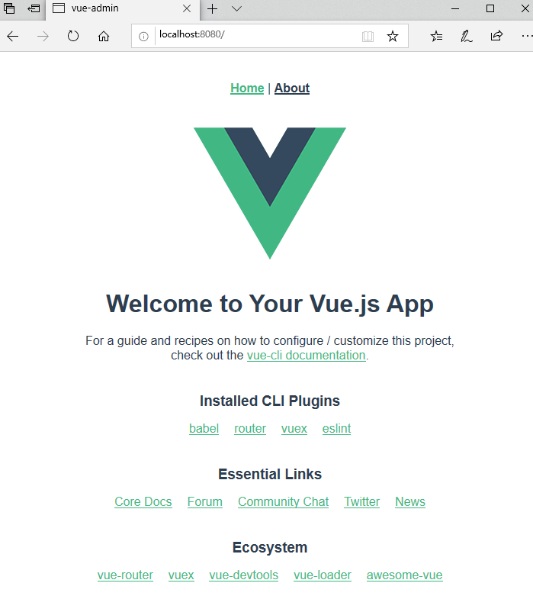Viewport: 533px width, 596px height.
Task: Open the vue-cli documentation link
Action: [307, 356]
